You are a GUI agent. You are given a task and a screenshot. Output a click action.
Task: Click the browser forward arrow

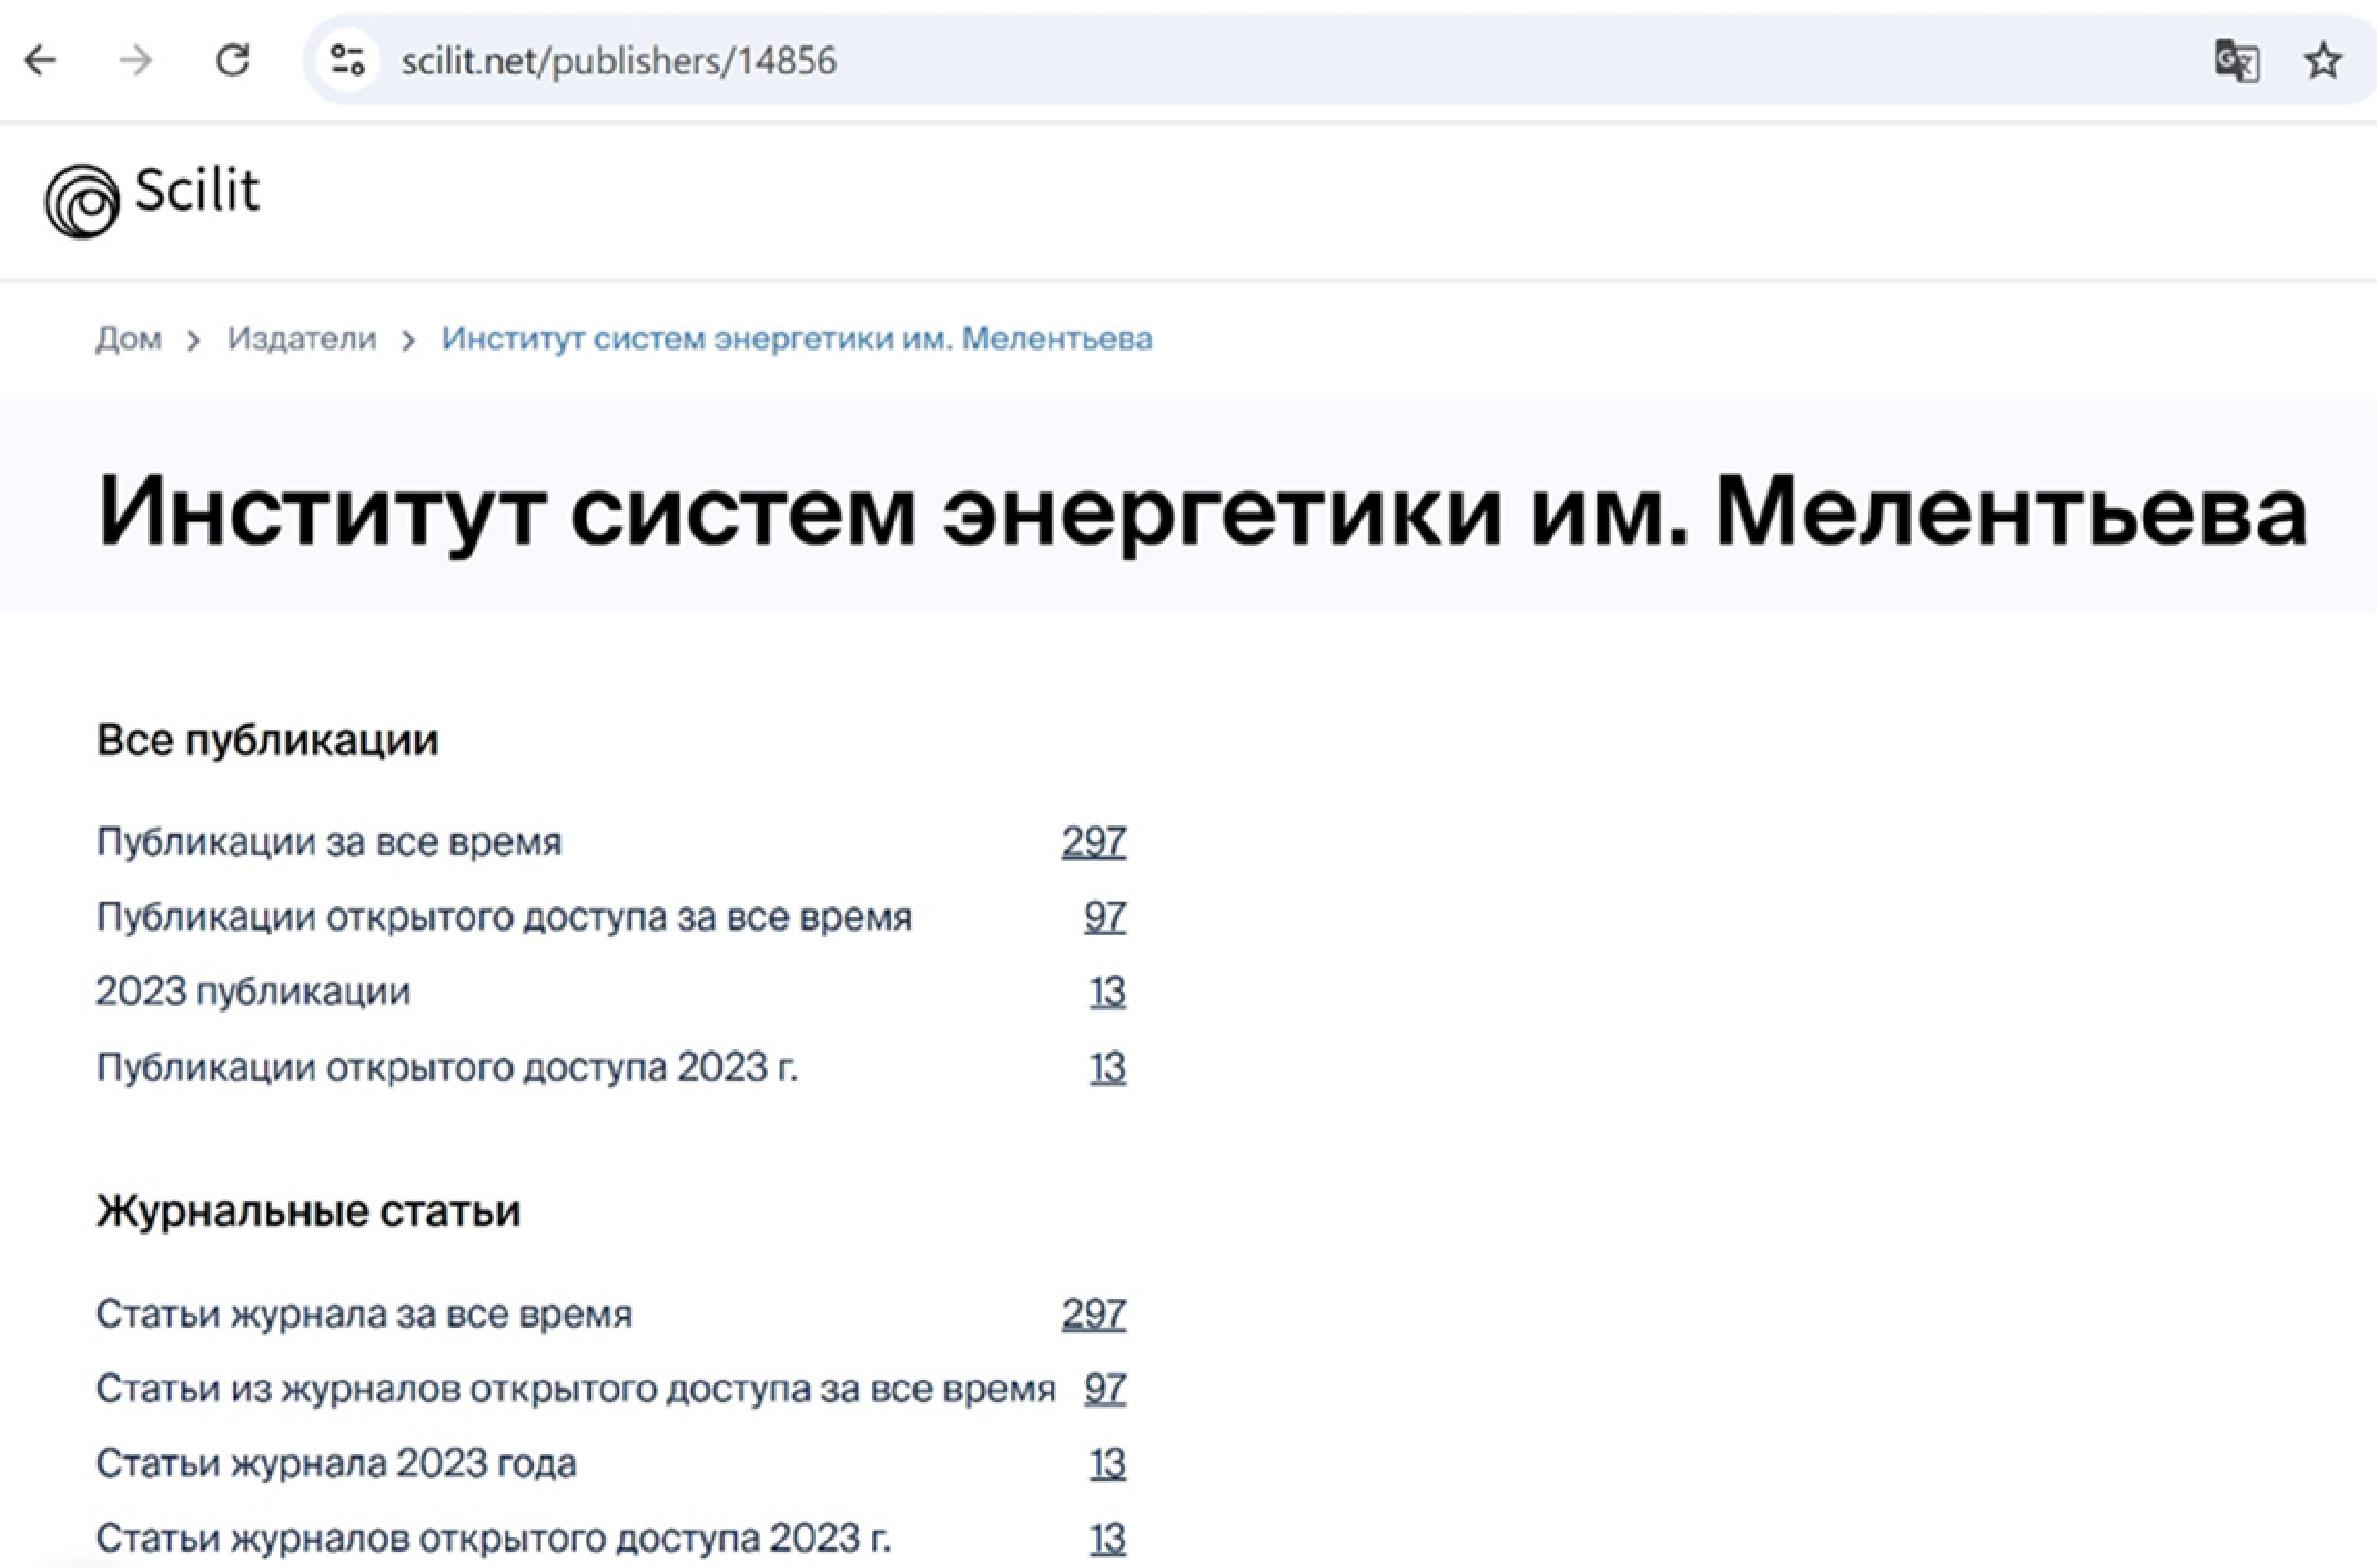[135, 61]
